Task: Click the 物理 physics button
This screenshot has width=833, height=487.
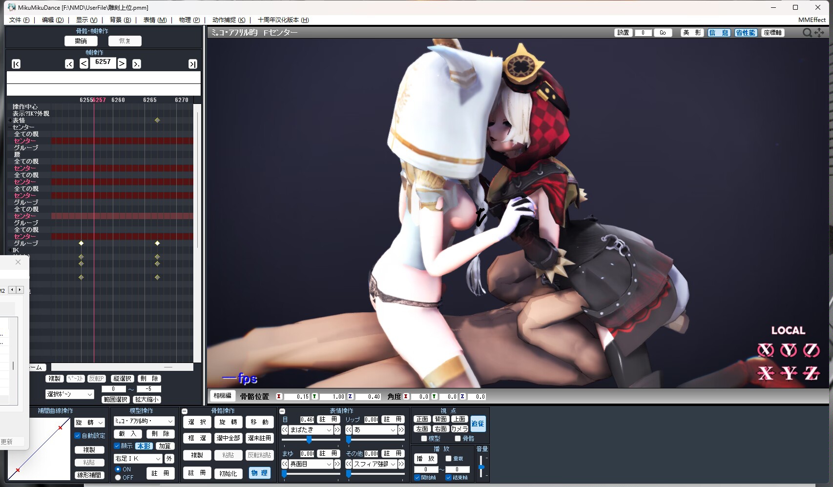Action: [x=259, y=473]
